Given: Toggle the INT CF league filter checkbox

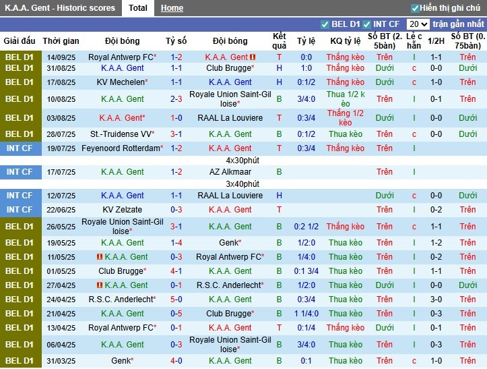Looking at the screenshot, I should tap(370, 24).
